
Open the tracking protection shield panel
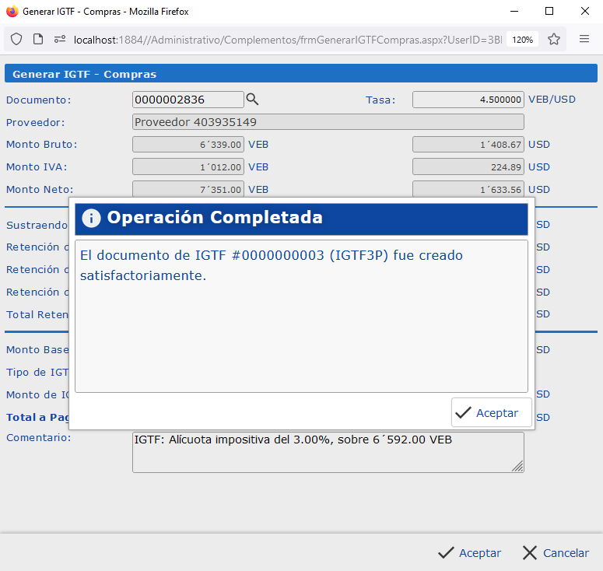coord(16,39)
